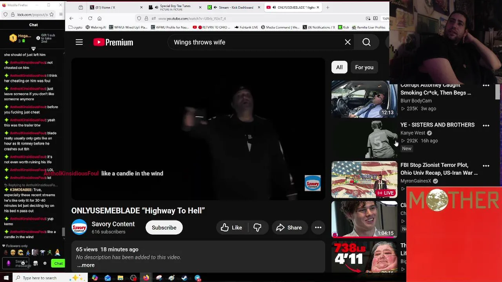Clear the YouTube search text

tap(348, 42)
